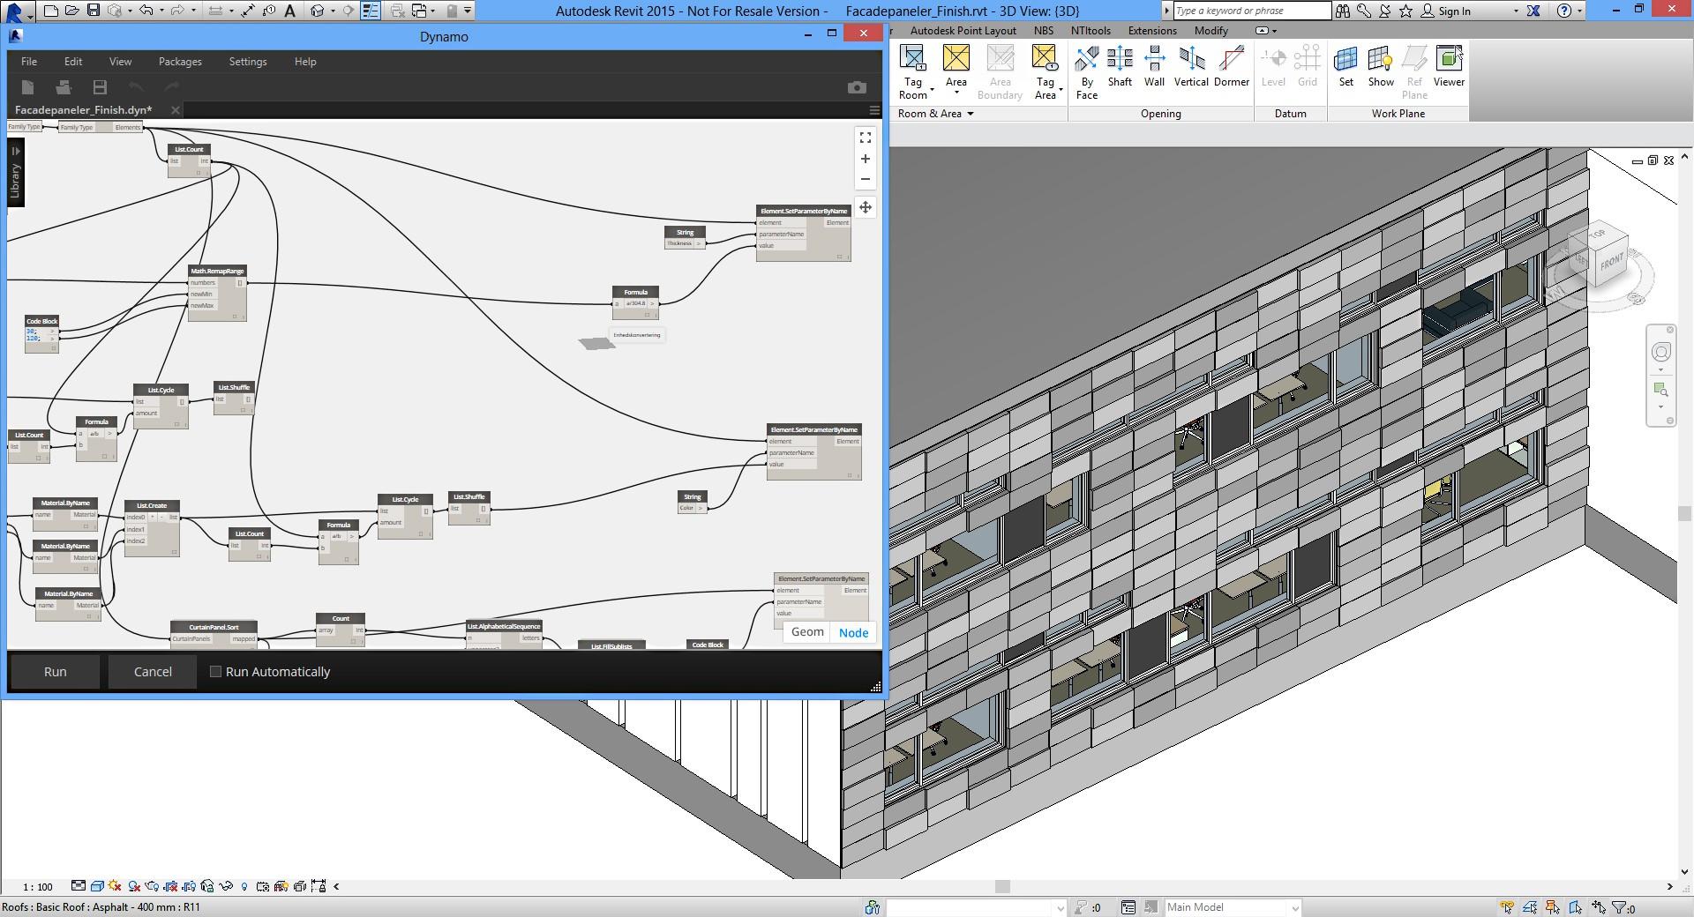Click the Tag Area tool
This screenshot has height=917, width=1694.
coord(1045,72)
